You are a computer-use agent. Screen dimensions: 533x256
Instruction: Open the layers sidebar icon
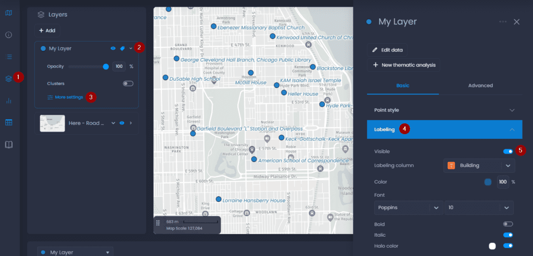9,79
